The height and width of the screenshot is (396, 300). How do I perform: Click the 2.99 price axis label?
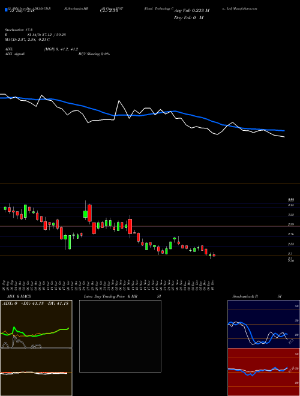pos(290,224)
